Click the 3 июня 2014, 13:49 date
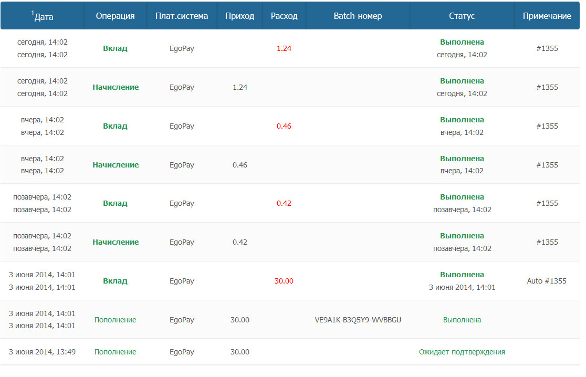 pyautogui.click(x=43, y=352)
